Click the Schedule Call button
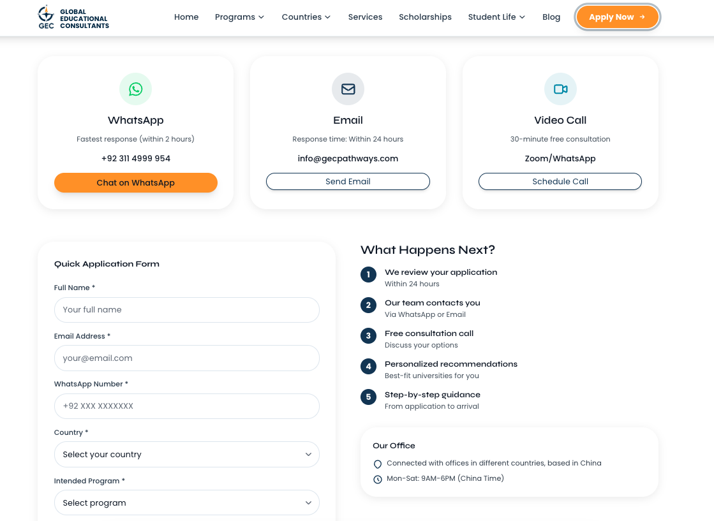The height and width of the screenshot is (521, 714). pos(560,182)
